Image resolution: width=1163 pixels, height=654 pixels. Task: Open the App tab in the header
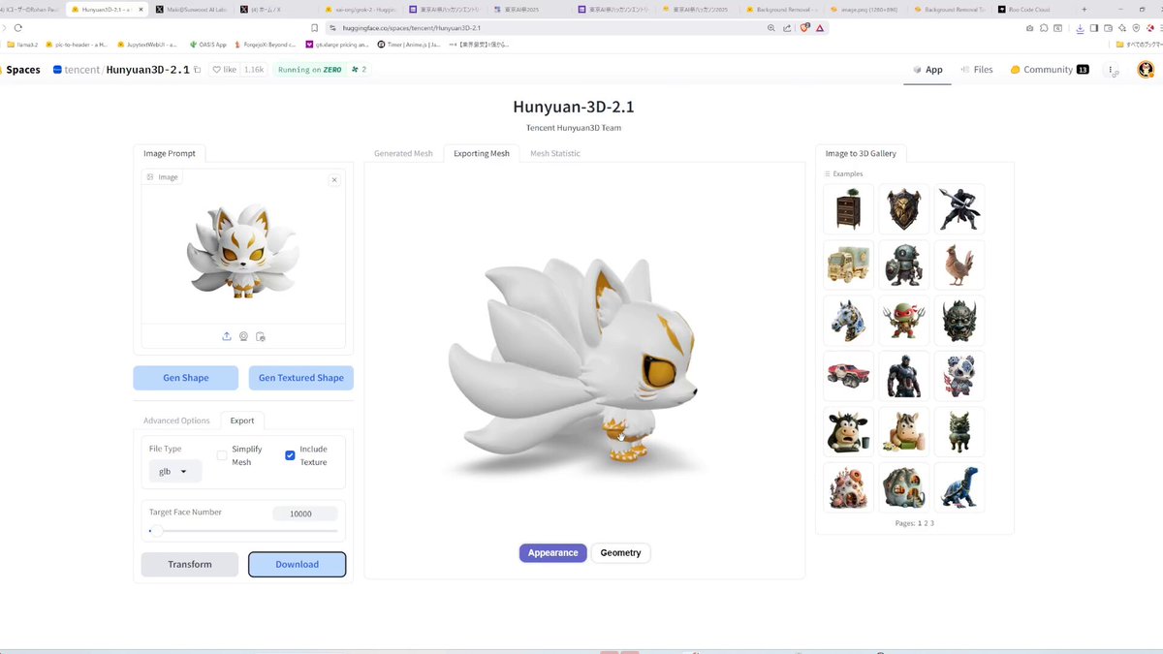(927, 70)
